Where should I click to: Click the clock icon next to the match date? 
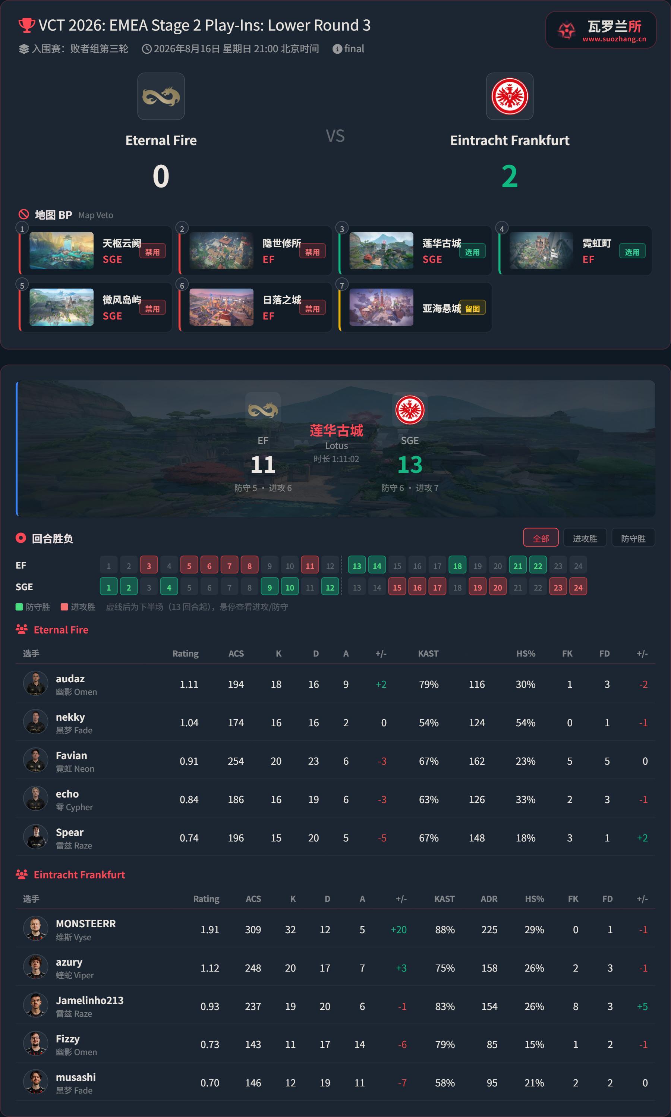pyautogui.click(x=147, y=49)
